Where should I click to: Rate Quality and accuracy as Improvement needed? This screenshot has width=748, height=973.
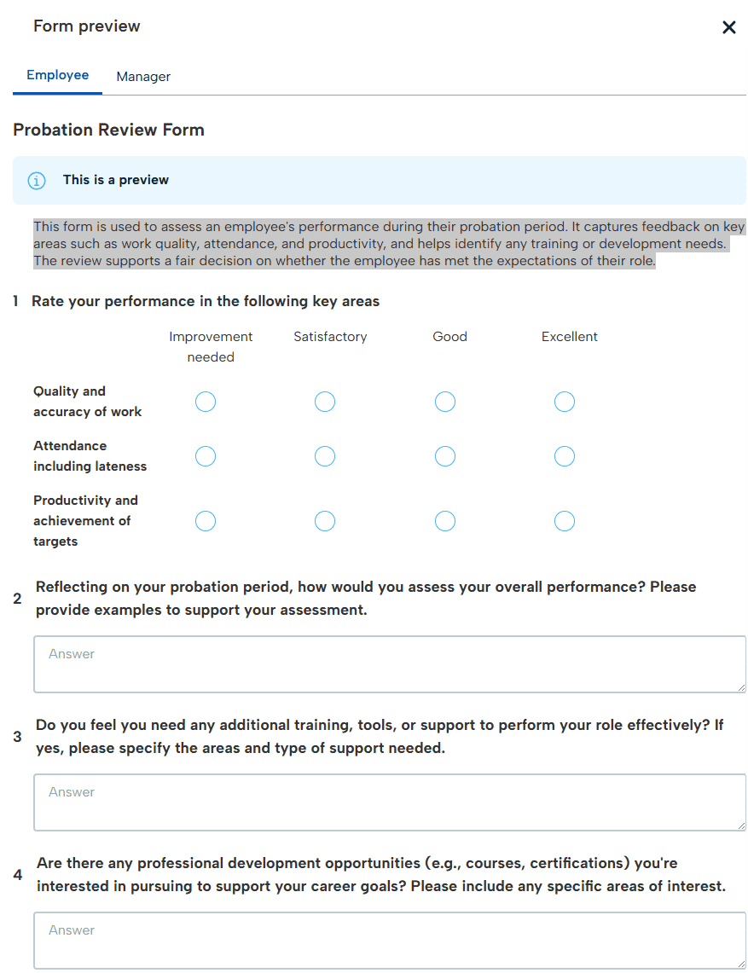[x=206, y=402]
